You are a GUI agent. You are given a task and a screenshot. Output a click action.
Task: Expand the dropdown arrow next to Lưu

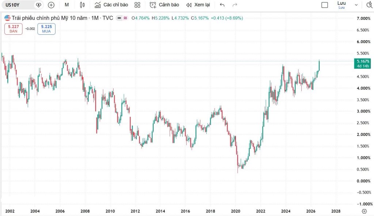pos(356,5)
